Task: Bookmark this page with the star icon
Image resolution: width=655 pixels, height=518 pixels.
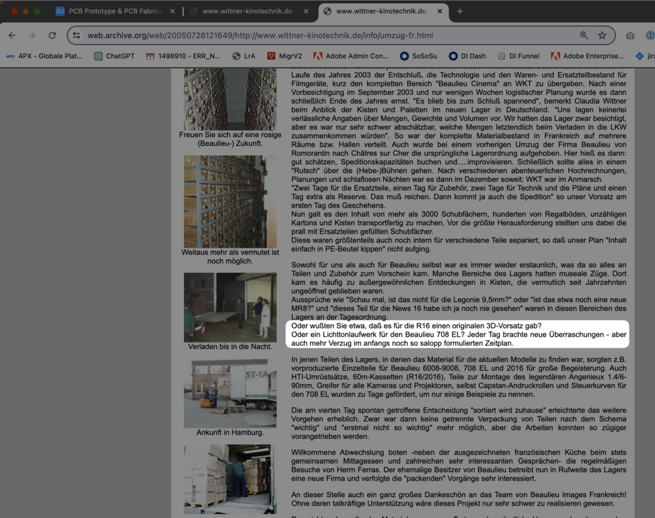Action: click(x=602, y=35)
